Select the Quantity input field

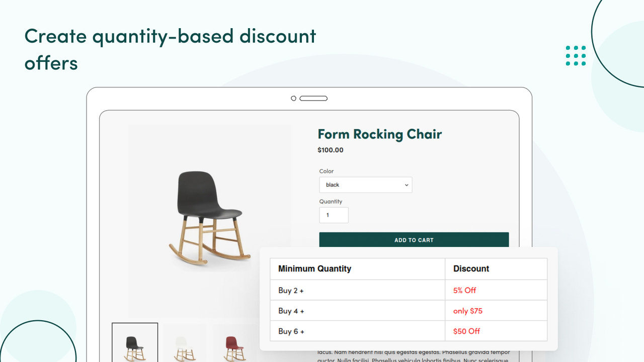coord(334,215)
